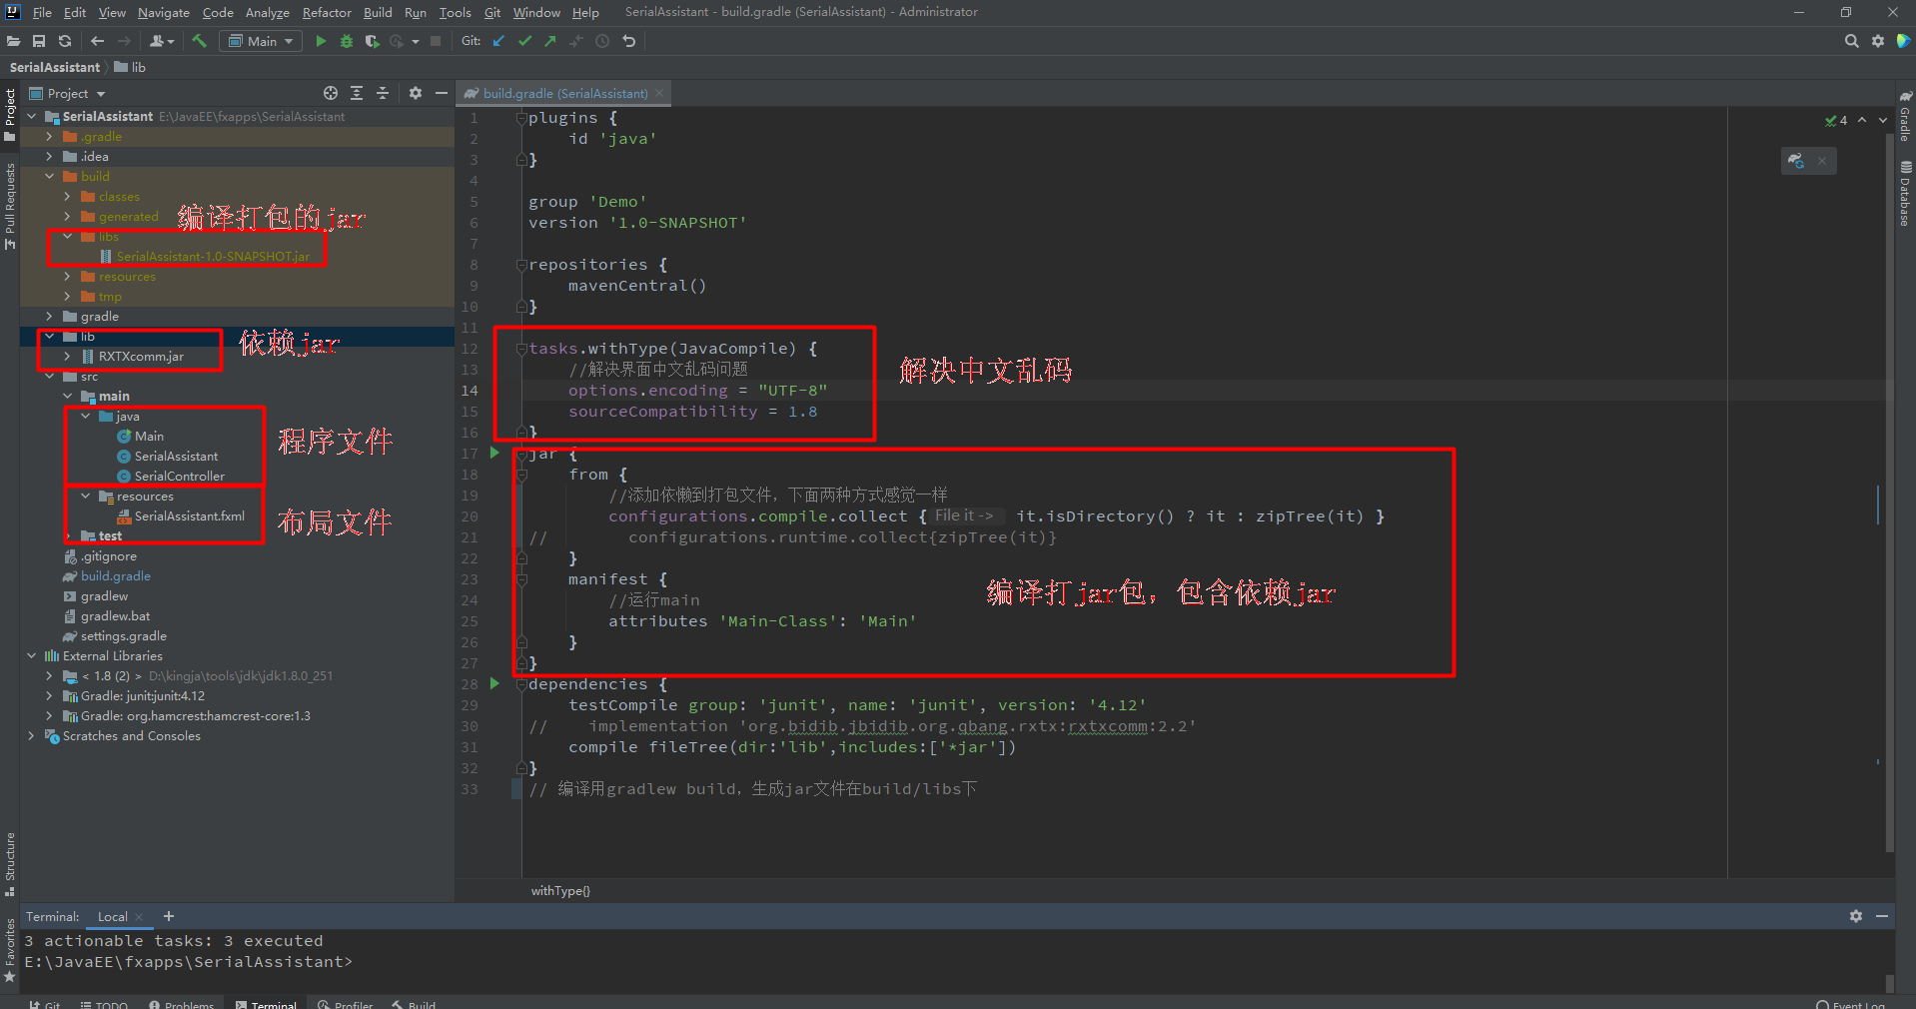The height and width of the screenshot is (1009, 1916).
Task: Run dependencies gutter arrow on line 28
Action: coord(494,683)
